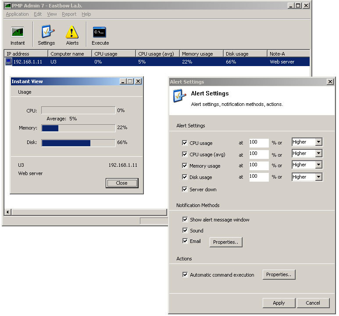The image size is (339, 316).
Task: Close the Instant View window
Action: 138,81
